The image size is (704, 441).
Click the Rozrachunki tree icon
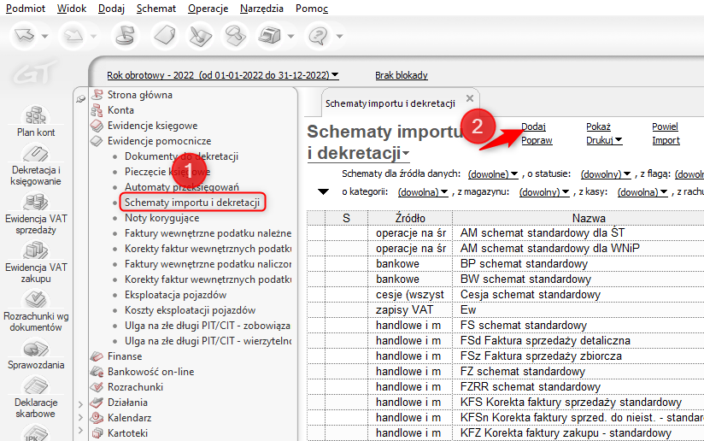point(97,387)
